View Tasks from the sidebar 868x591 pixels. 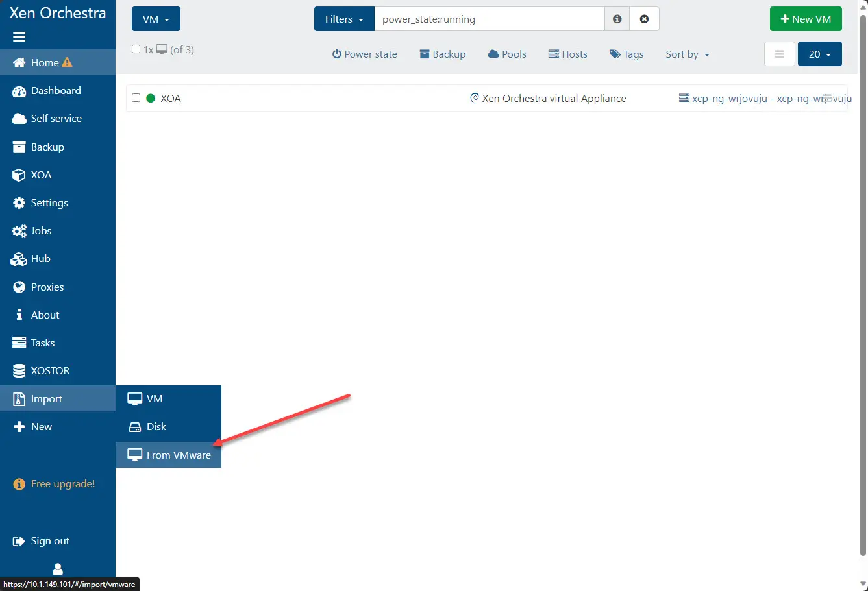click(x=58, y=343)
